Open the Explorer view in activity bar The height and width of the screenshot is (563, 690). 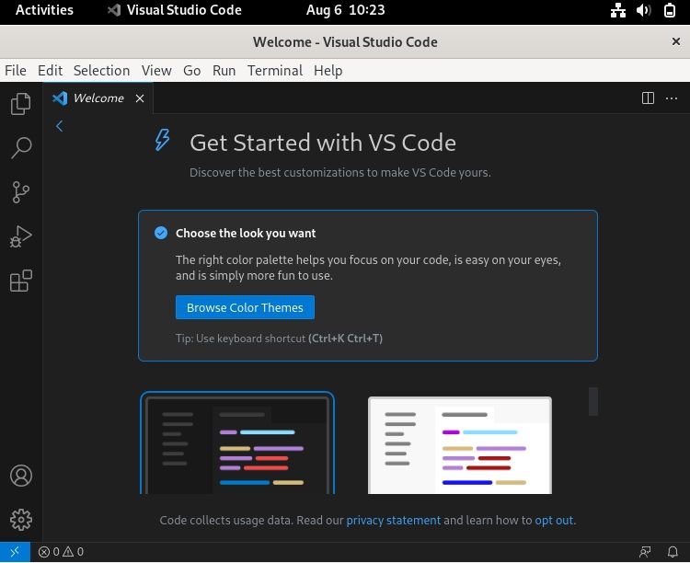pos(20,104)
